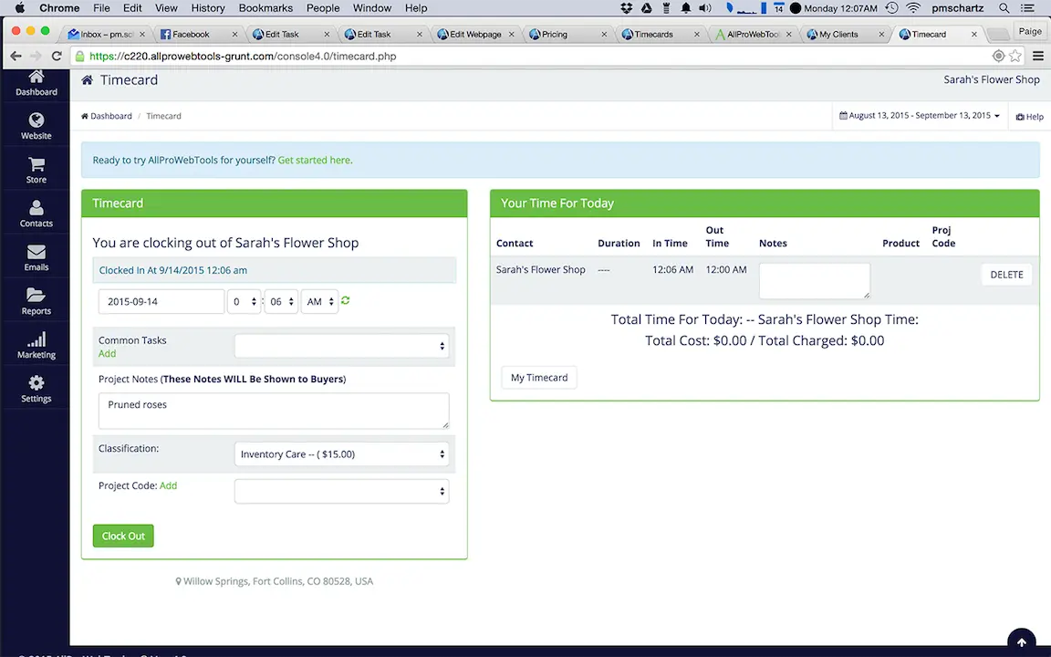Close the Pricing tab
Image resolution: width=1051 pixels, height=657 pixels.
coord(604,34)
